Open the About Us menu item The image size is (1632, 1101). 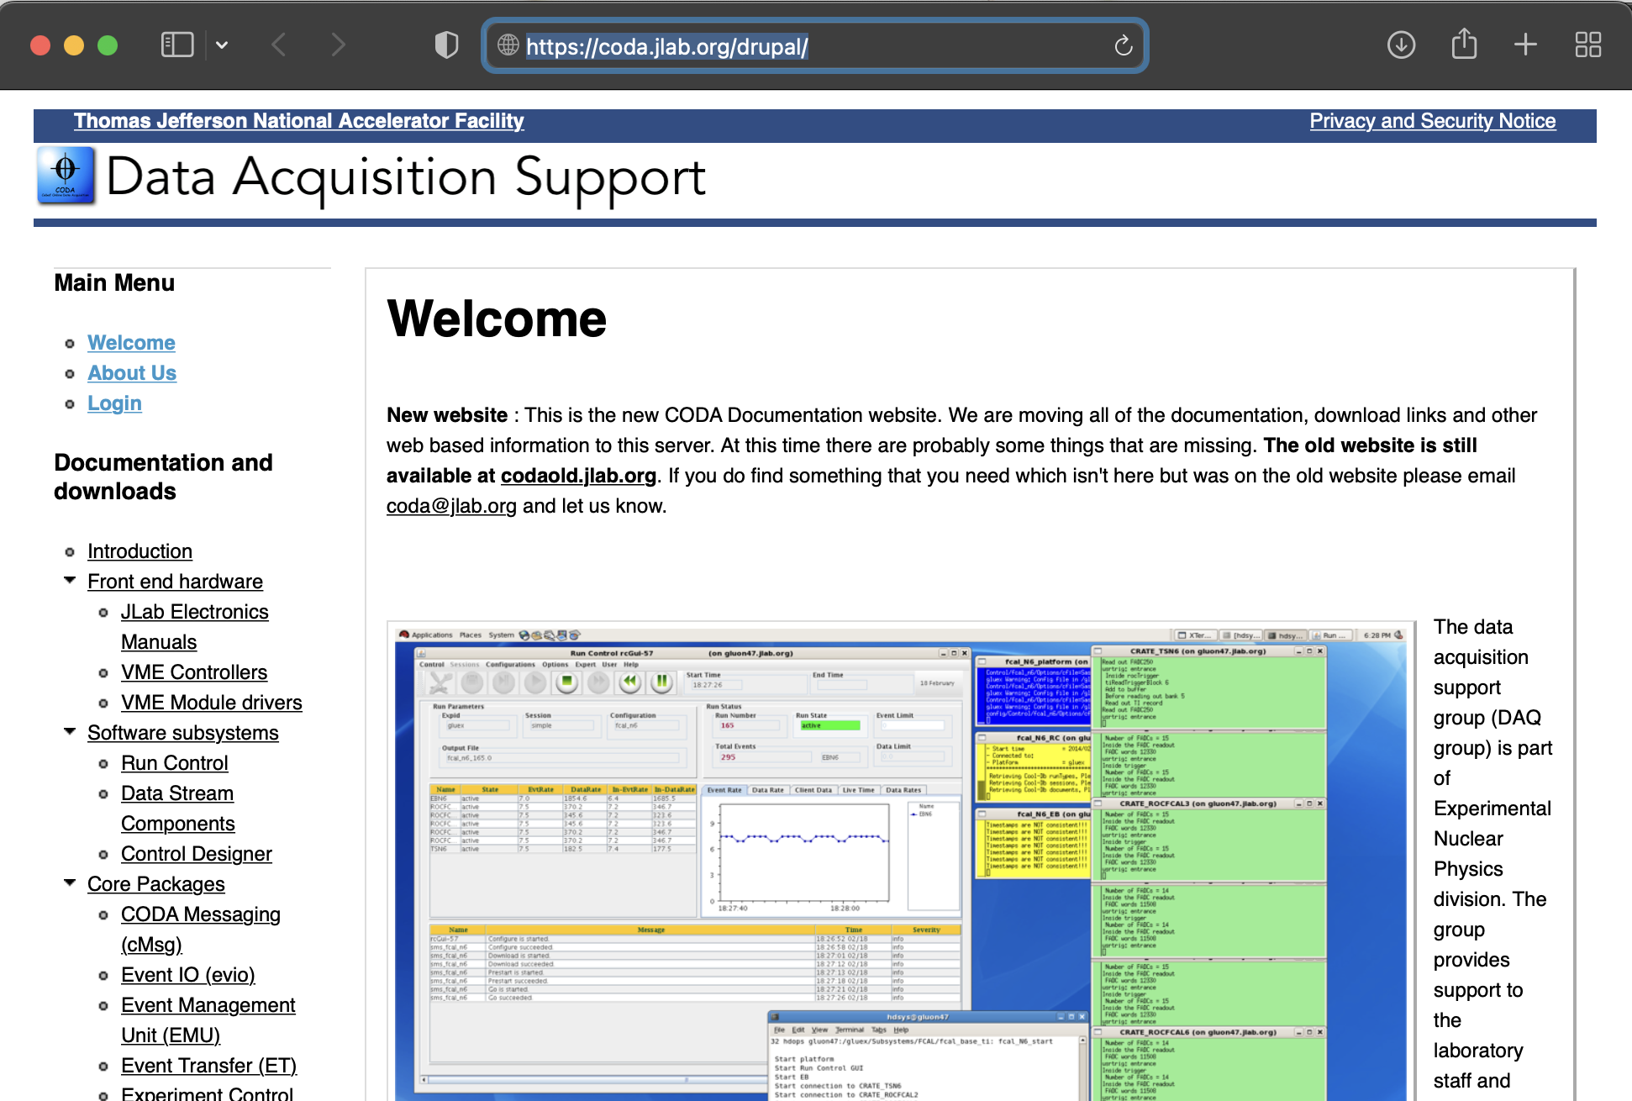[x=132, y=373]
